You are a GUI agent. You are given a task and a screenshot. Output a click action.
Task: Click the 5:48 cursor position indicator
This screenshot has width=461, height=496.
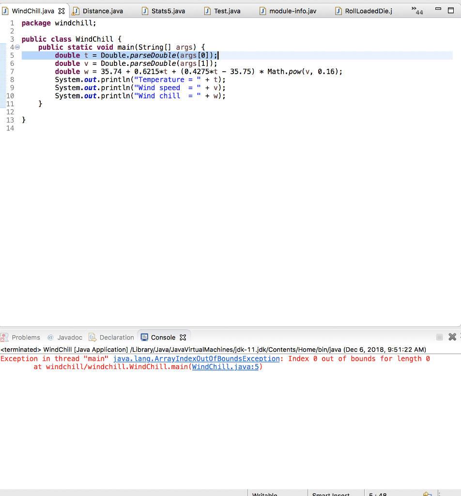[x=377, y=494]
